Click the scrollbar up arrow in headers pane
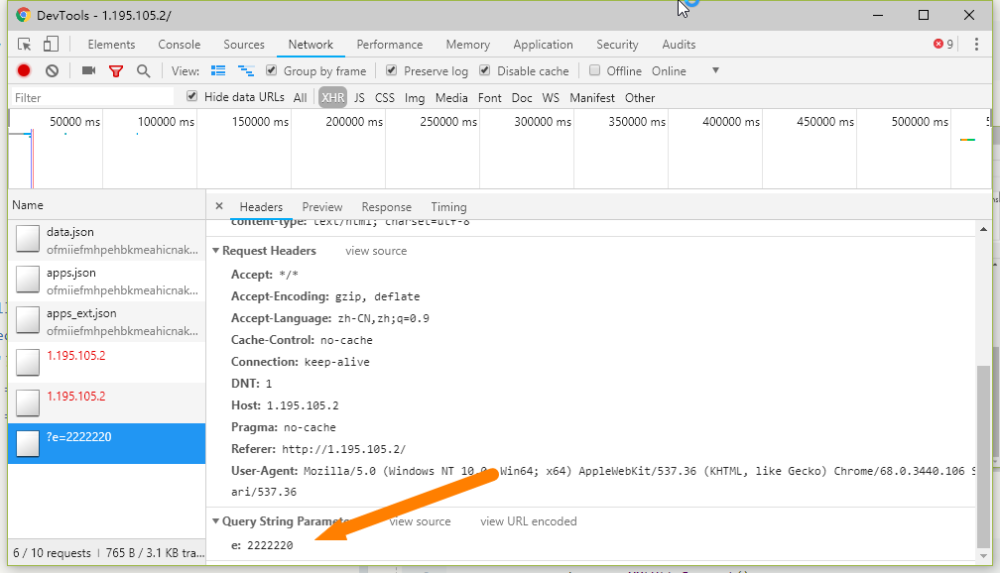 click(x=983, y=229)
